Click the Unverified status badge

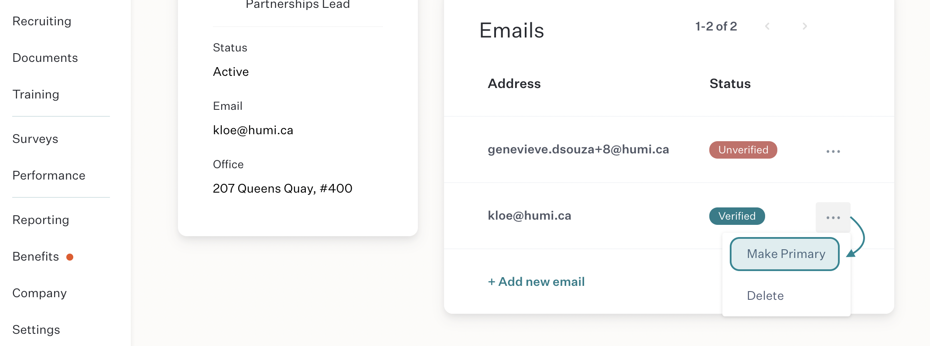743,150
